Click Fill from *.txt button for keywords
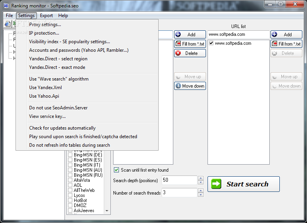 pos(190,44)
